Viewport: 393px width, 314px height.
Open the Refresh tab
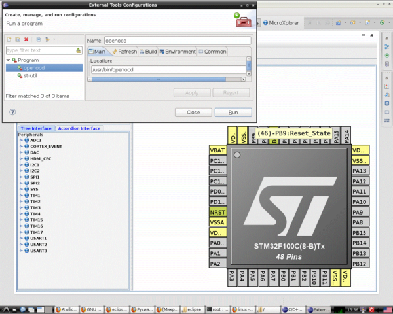click(124, 52)
